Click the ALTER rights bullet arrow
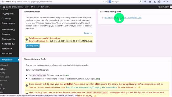Image resolution: width=172 pixels, height=97 pixels. tap(27, 79)
